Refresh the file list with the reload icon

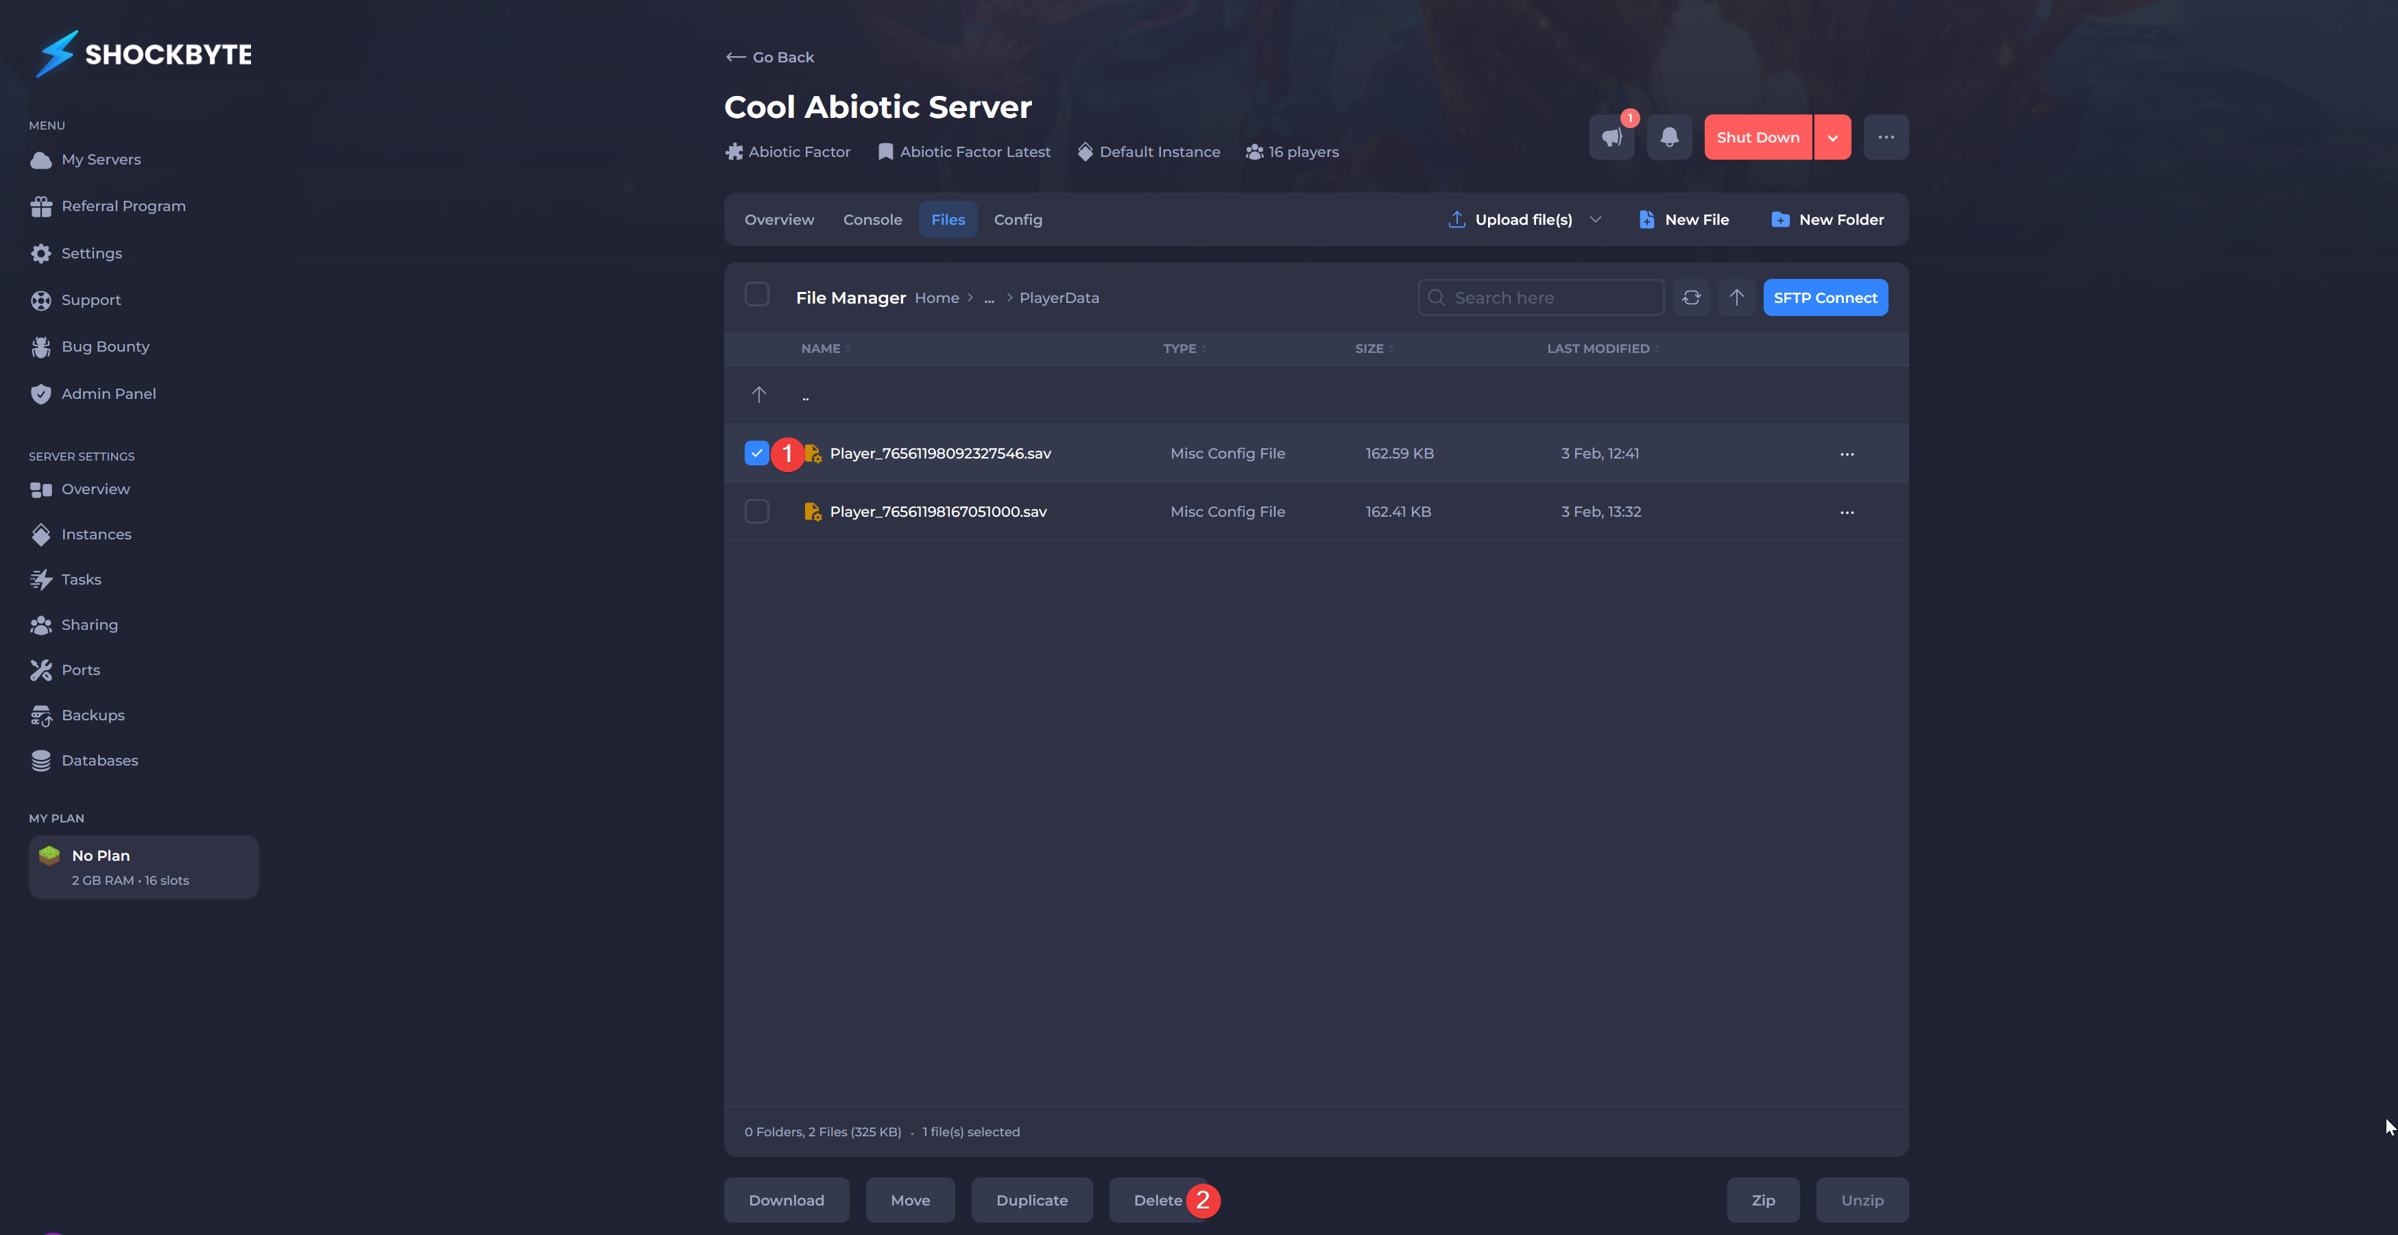1692,298
